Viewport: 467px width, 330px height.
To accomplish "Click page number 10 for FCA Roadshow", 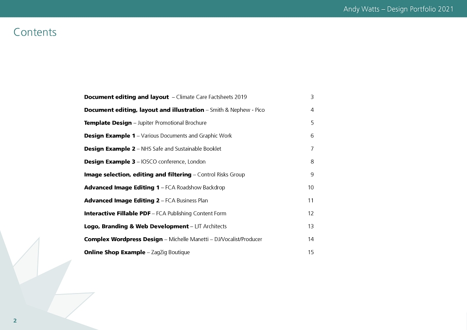I will [x=311, y=188].
